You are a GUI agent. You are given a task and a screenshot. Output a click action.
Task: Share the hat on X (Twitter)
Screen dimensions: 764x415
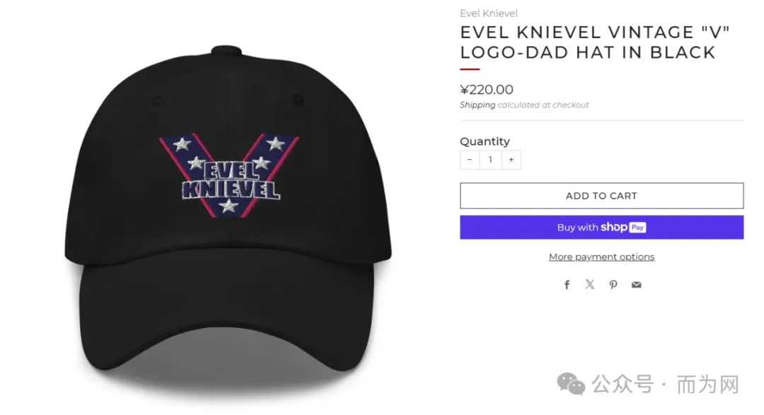pos(589,284)
